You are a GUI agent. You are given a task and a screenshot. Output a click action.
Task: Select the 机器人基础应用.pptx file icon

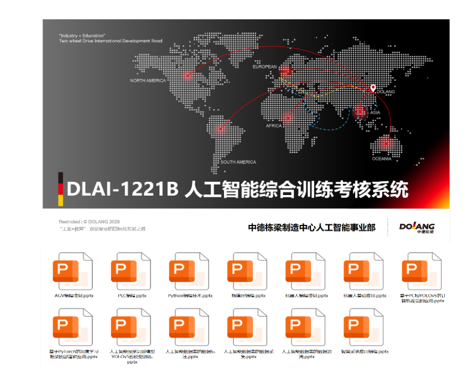(364, 271)
